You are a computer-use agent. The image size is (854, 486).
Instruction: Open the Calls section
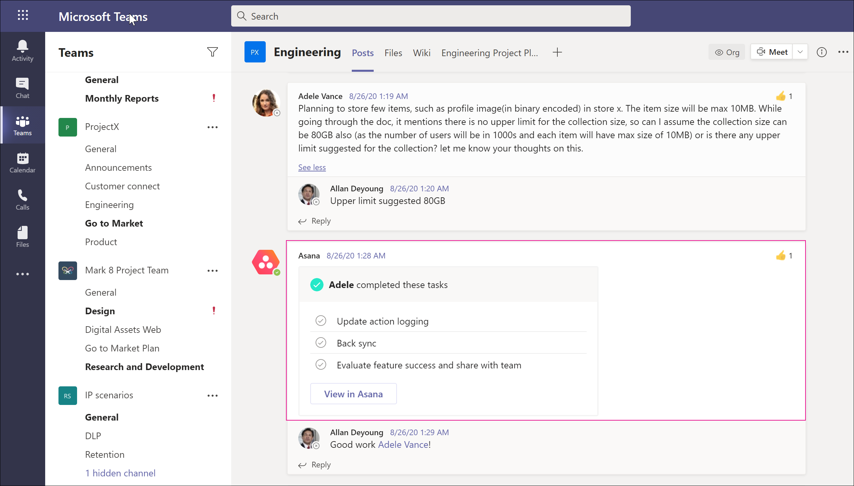[22, 199]
